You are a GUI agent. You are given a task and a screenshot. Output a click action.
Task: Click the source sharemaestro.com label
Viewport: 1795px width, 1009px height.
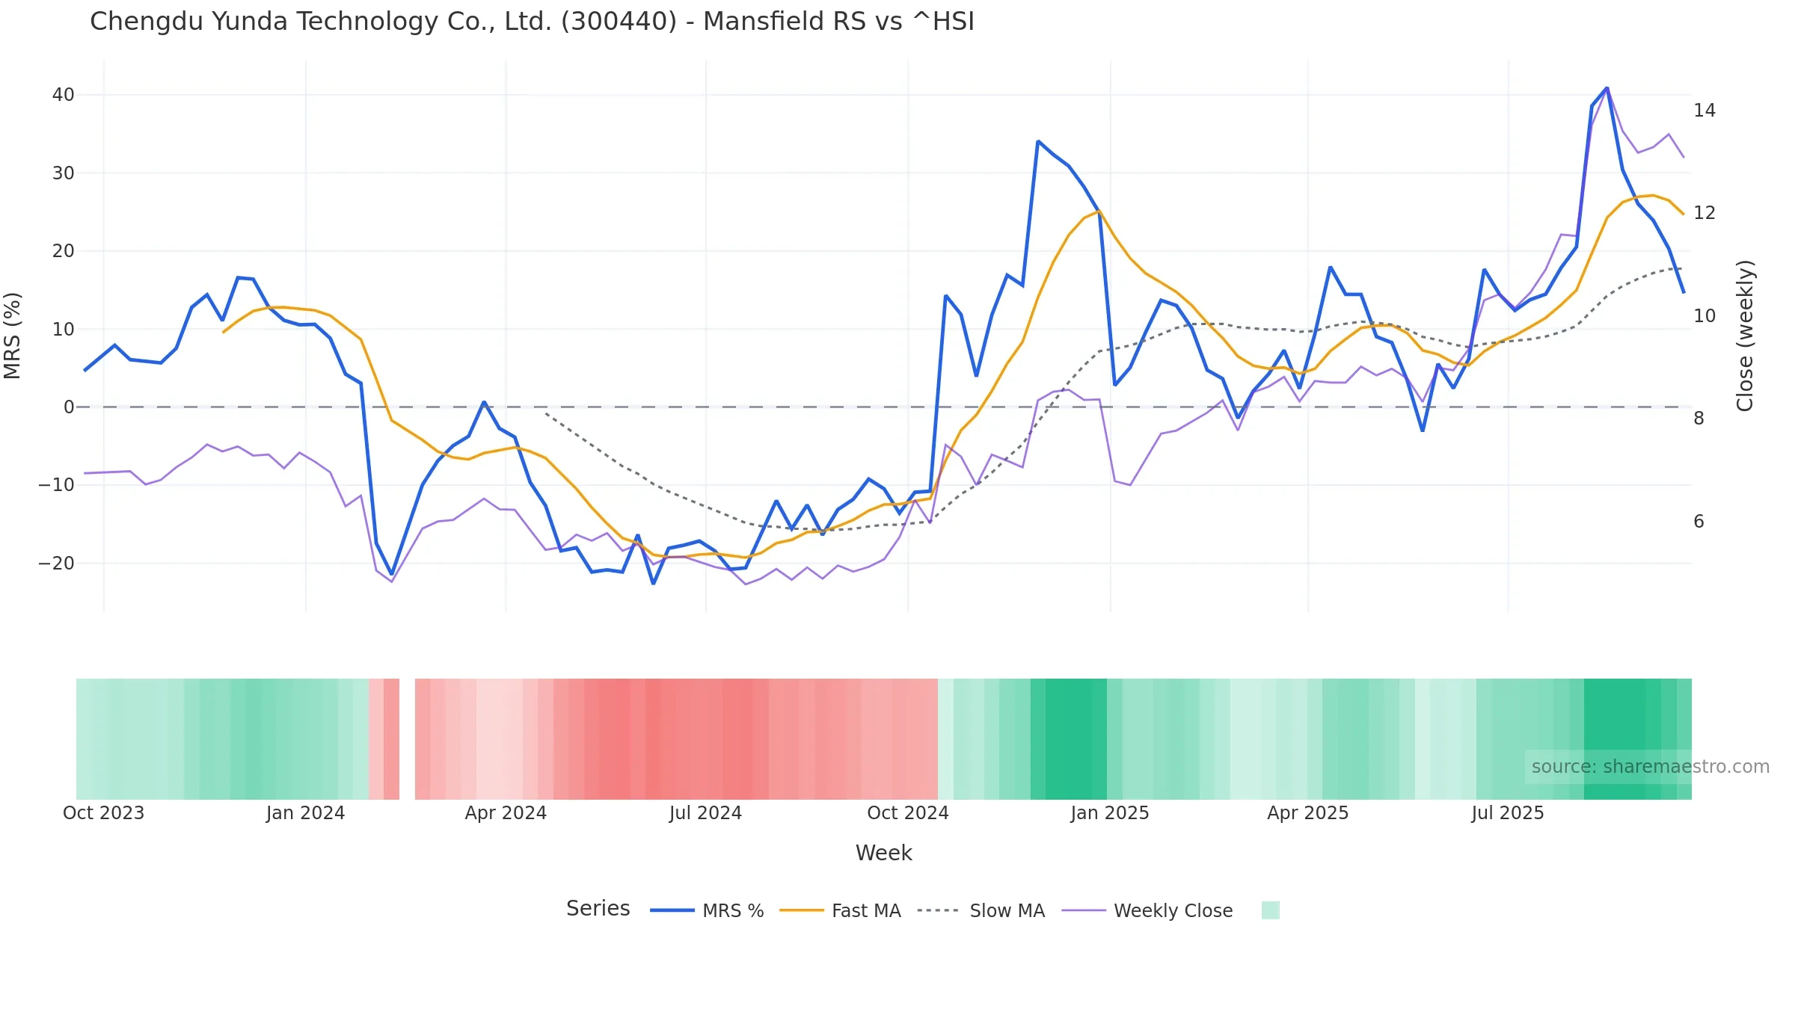tap(1651, 767)
